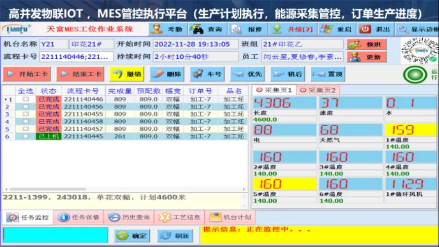
Task: Click the 重启 restart button
Action: [x=335, y=29]
